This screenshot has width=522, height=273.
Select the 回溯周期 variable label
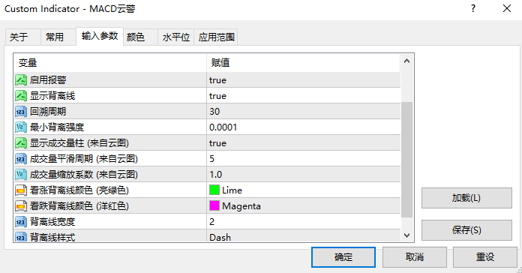click(x=48, y=112)
